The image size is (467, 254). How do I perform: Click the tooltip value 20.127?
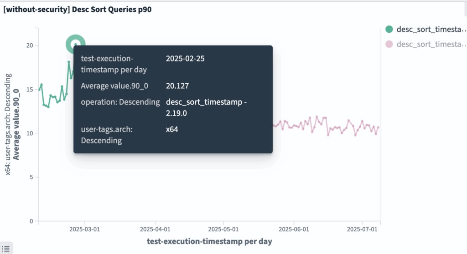tap(177, 86)
